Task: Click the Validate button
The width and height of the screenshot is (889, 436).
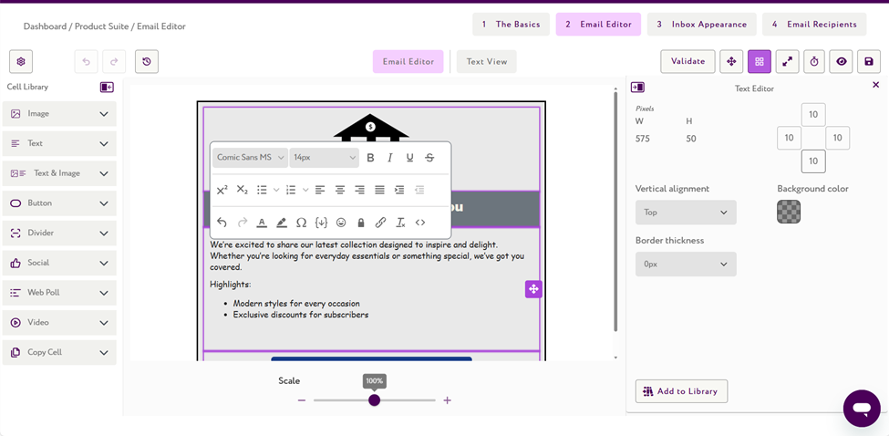Action: (x=687, y=61)
